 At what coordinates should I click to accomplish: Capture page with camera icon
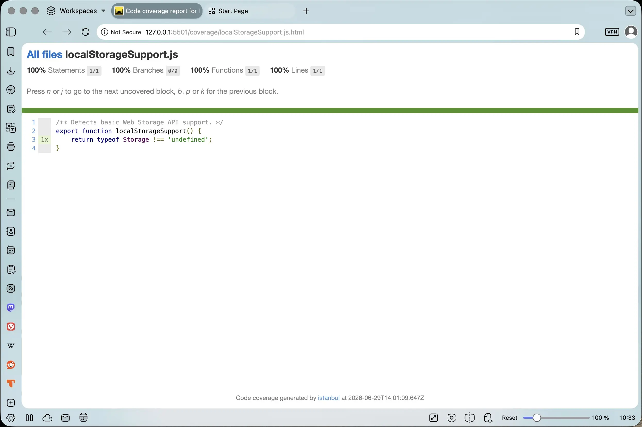click(x=451, y=417)
